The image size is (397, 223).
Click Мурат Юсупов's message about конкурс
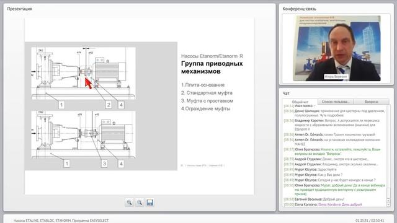point(329,180)
